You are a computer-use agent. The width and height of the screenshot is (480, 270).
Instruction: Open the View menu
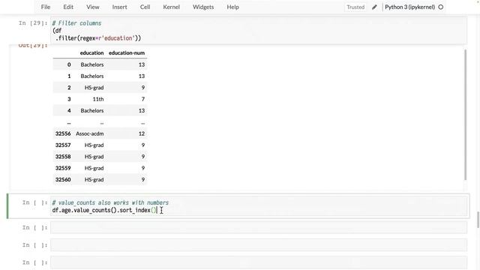click(92, 7)
